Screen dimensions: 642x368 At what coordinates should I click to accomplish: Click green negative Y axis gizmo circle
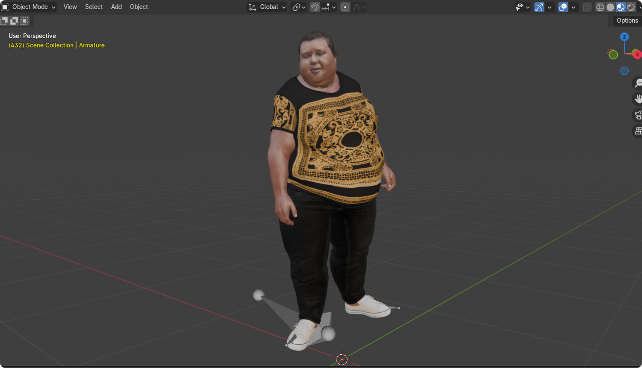[x=613, y=54]
